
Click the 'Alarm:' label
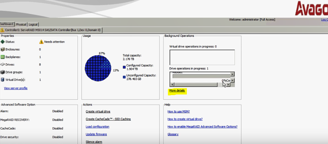click(x=5, y=111)
